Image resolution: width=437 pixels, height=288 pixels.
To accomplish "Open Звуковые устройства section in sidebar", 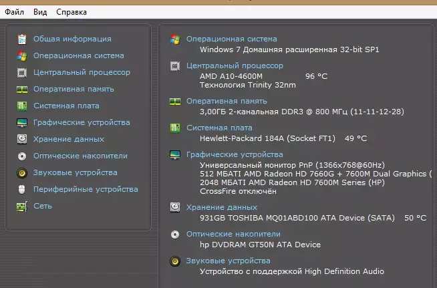I will click(76, 172).
